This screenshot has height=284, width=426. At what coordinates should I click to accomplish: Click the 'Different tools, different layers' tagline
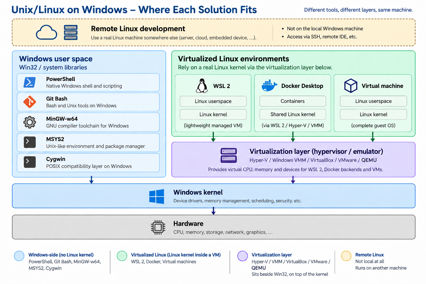pos(358,10)
